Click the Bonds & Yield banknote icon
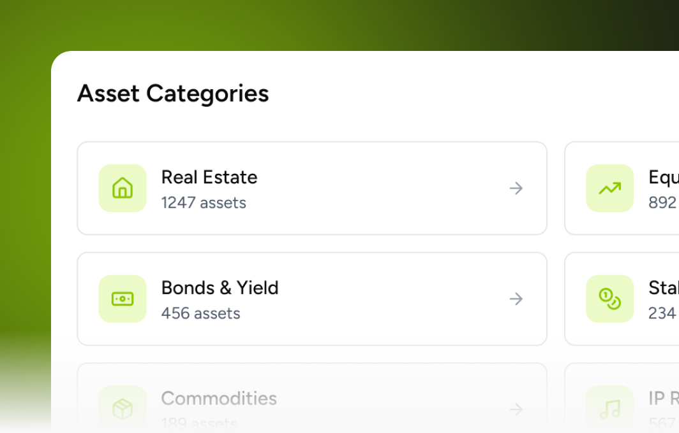The image size is (679, 433). (x=123, y=299)
